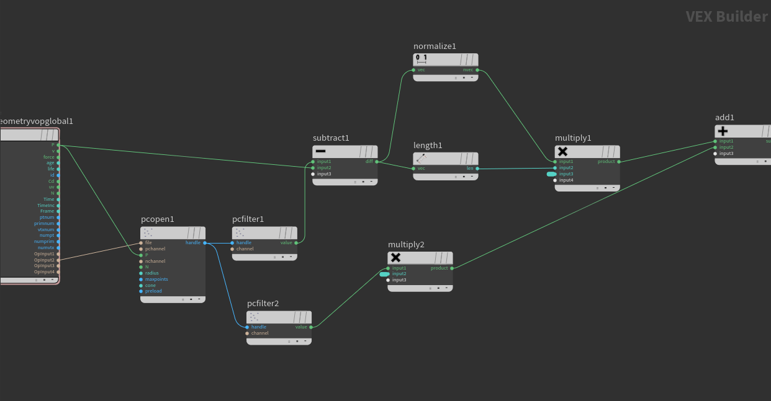Collapse subtract1 with its footer dash button
This screenshot has height=401, width=771.
point(371,182)
